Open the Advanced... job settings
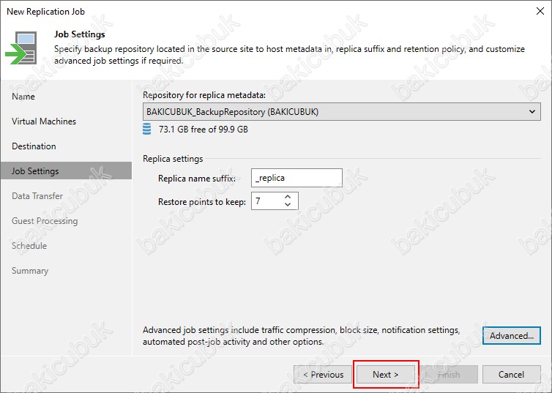The height and width of the screenshot is (393, 552). pyautogui.click(x=512, y=336)
